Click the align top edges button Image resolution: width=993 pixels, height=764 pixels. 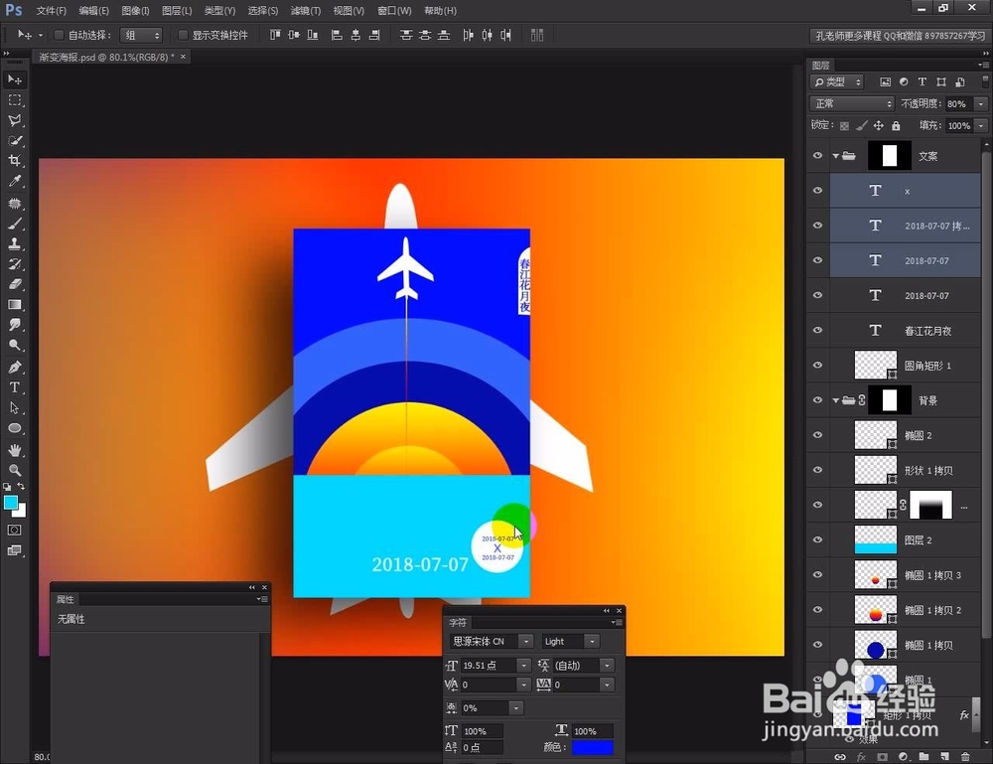[275, 35]
